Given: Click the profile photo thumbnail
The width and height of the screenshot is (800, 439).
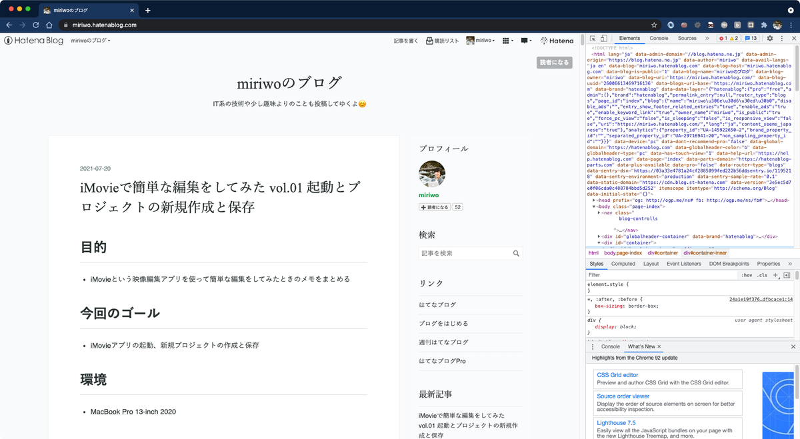Looking at the screenshot, I should (432, 174).
